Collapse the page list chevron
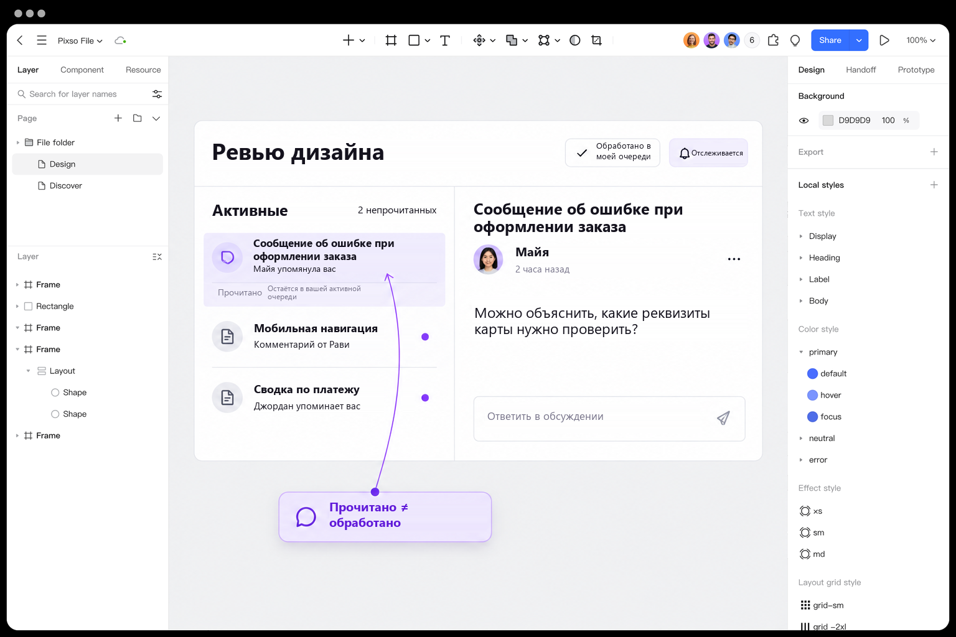The image size is (956, 637). 156,118
